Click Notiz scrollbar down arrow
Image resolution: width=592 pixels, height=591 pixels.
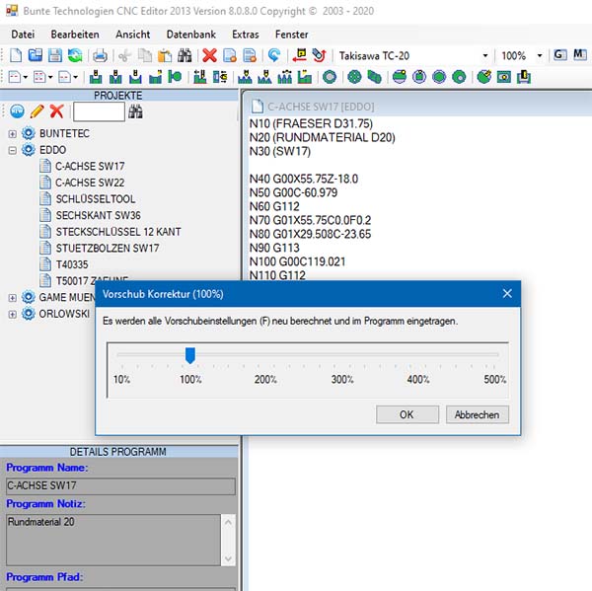pyautogui.click(x=229, y=558)
